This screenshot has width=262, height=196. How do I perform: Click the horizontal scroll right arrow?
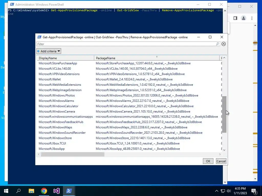(220, 154)
